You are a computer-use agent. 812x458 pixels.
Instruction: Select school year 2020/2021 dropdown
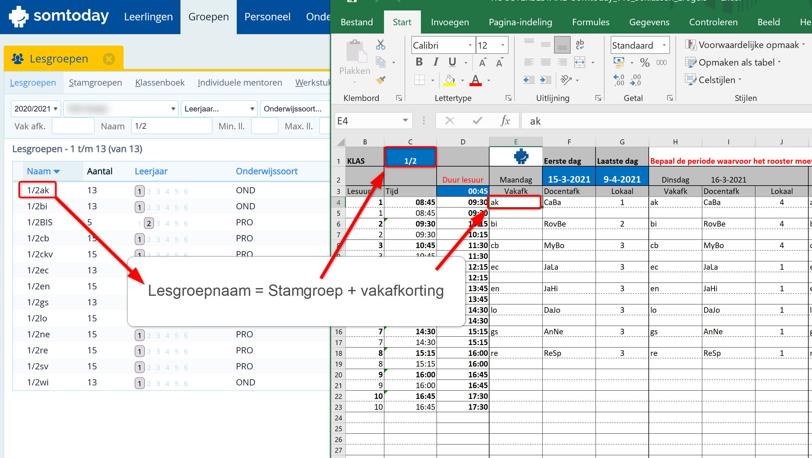click(x=36, y=109)
